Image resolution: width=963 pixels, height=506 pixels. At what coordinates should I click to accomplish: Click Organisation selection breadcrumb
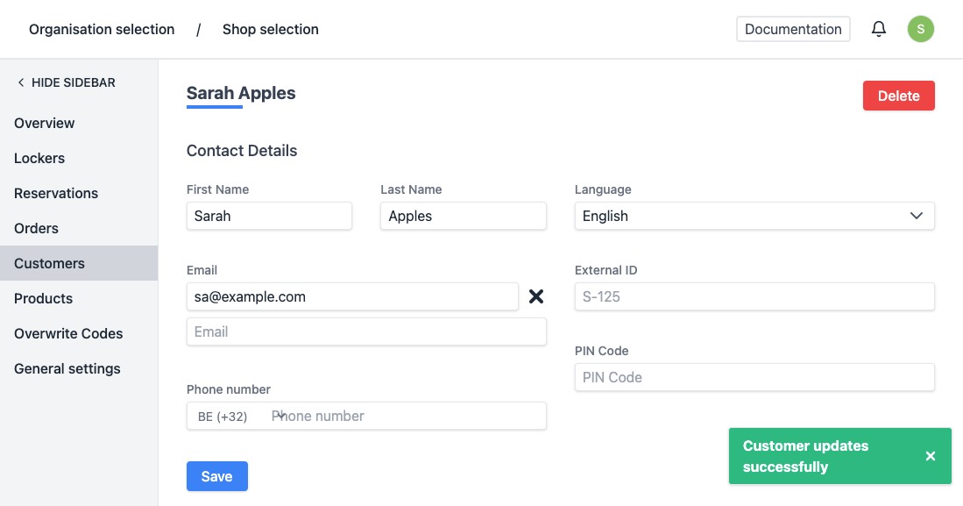tap(102, 30)
